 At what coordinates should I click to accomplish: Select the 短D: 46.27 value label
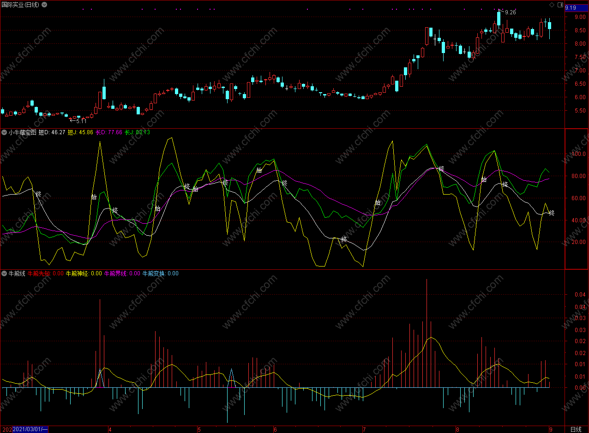pyautogui.click(x=52, y=132)
